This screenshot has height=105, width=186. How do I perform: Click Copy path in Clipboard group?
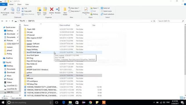26,11
